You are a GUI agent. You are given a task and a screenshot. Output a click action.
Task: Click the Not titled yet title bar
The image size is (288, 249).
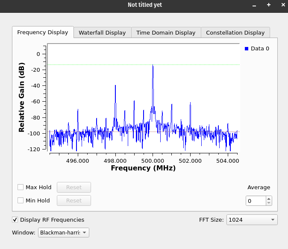coord(145,5)
